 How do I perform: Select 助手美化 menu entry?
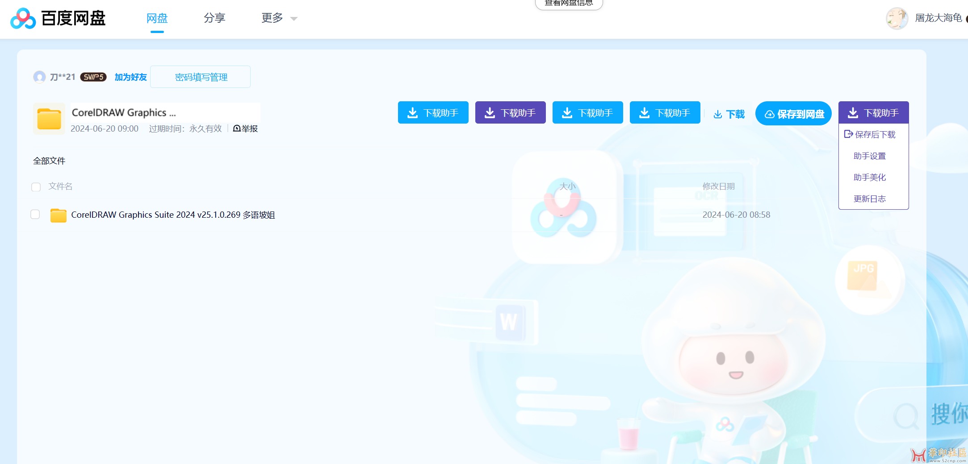[x=870, y=177]
